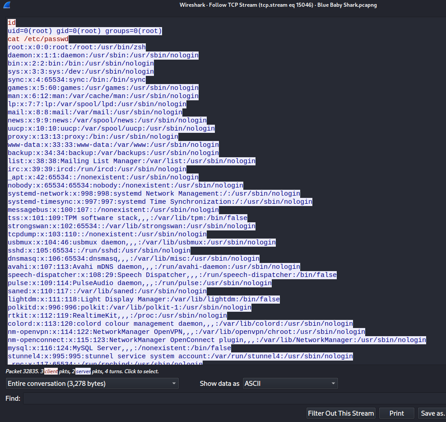Click the rtkit RealtimeKit line
Screen dimensions: 446x422
tap(117, 315)
